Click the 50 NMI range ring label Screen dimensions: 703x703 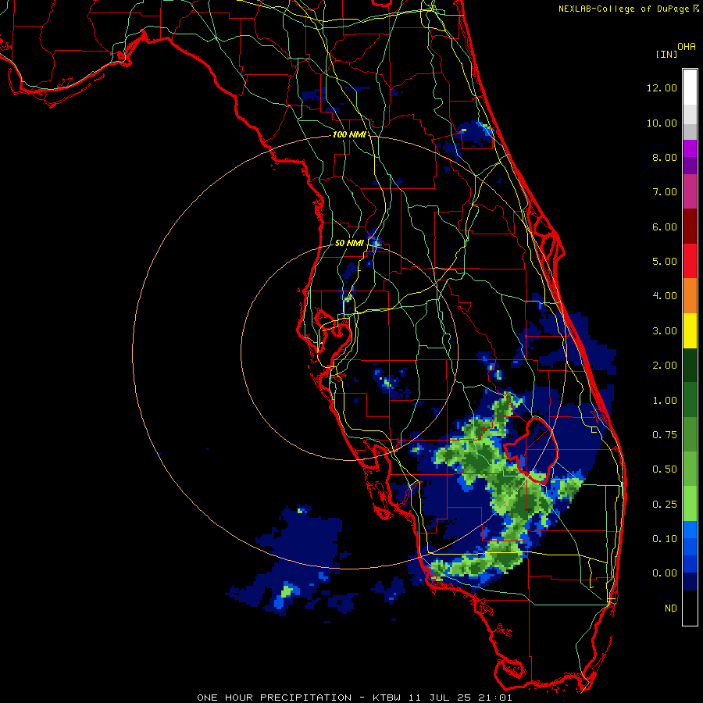tap(349, 243)
